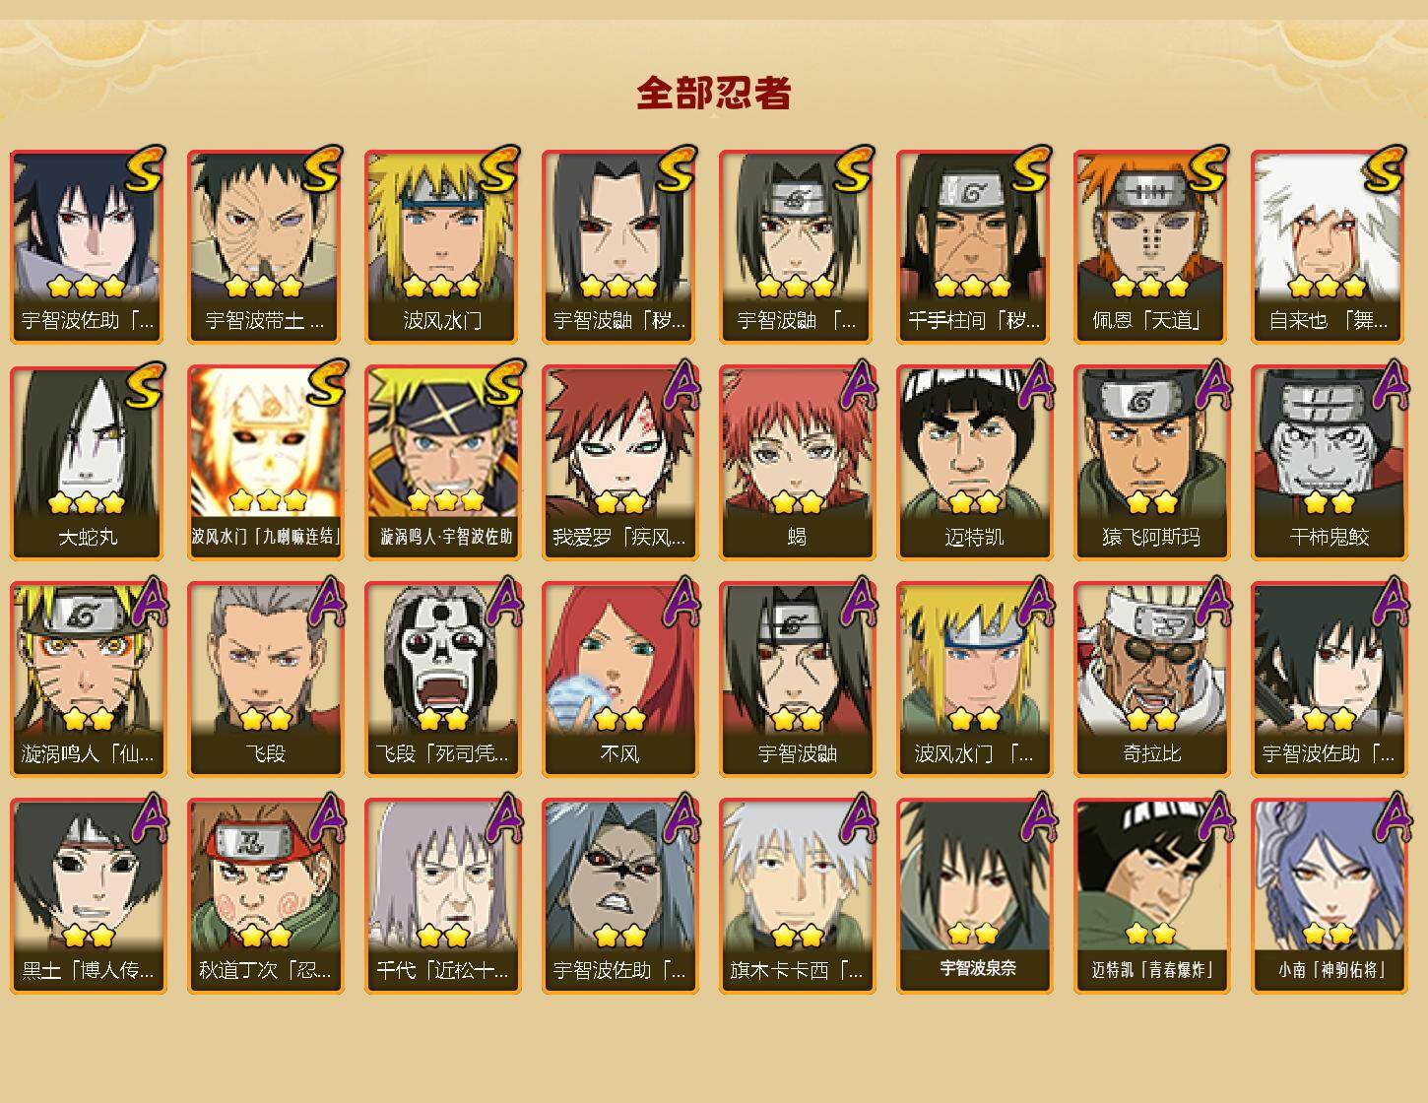The height and width of the screenshot is (1103, 1428).
Task: Open the 猿飞阿斯玛 ninja card
Action: [x=1151, y=463]
